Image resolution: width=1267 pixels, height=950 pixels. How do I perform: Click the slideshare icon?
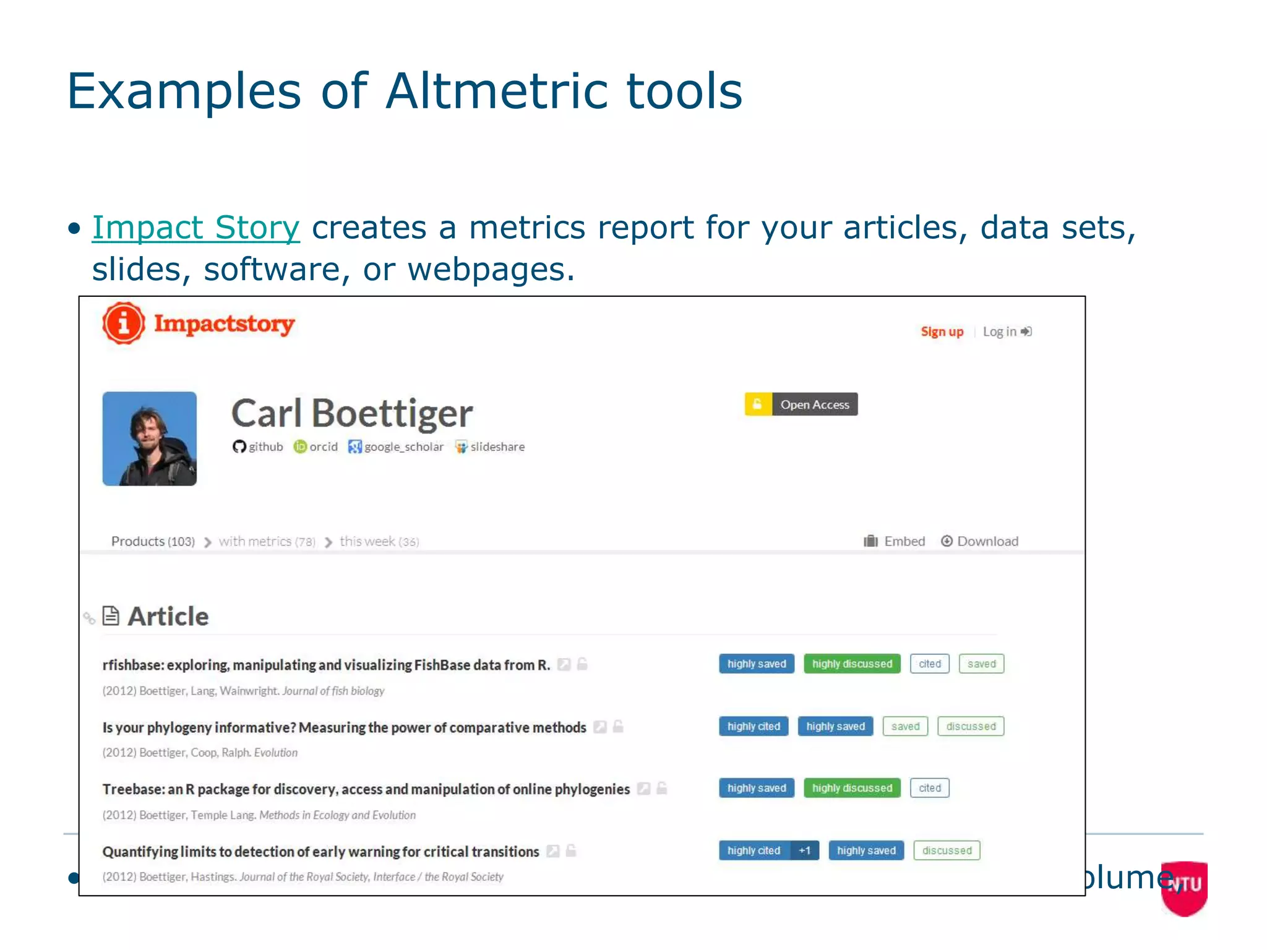[x=462, y=447]
